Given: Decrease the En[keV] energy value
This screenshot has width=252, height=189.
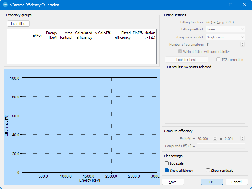Looking at the screenshot, I should (x=215, y=140).
